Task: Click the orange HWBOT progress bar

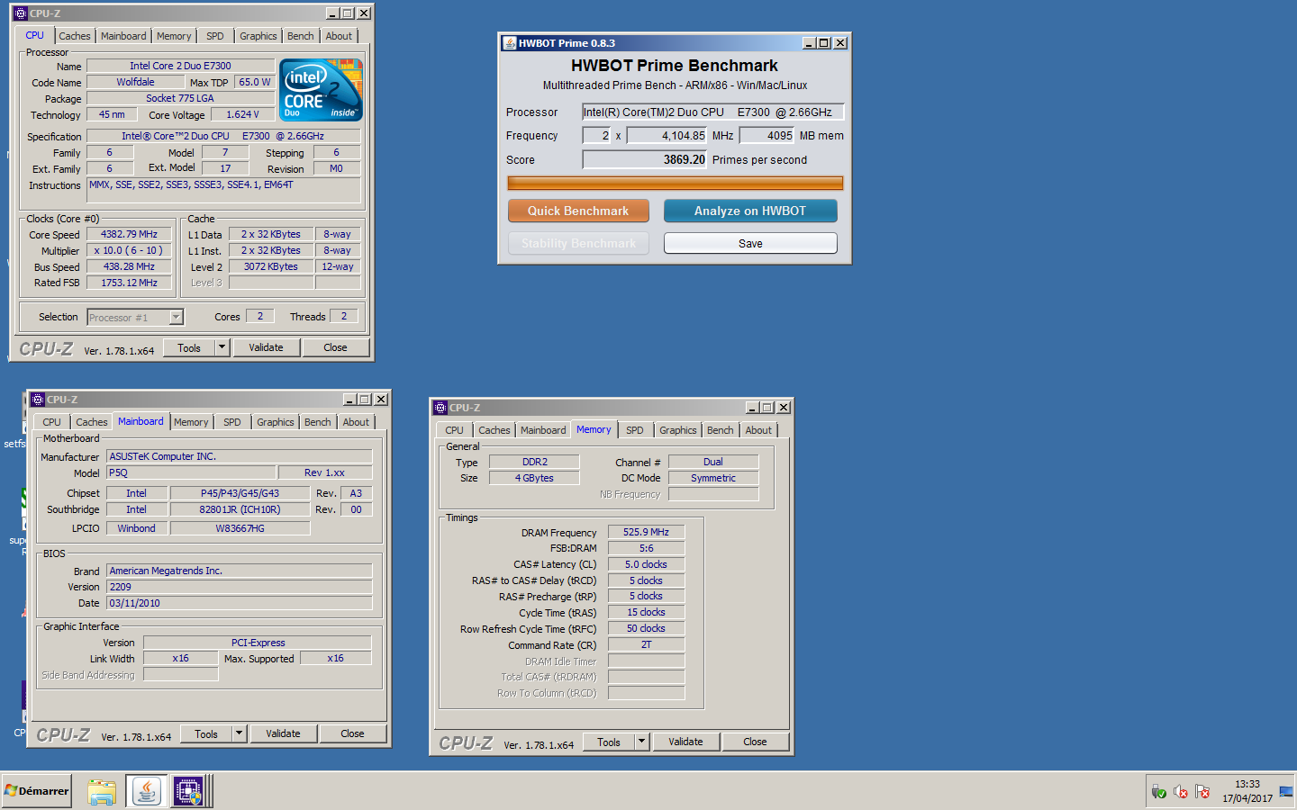Action: click(x=676, y=183)
